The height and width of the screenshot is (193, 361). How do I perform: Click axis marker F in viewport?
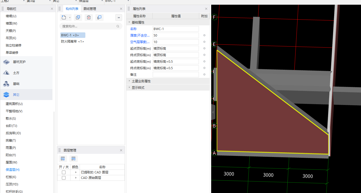click(214, 17)
